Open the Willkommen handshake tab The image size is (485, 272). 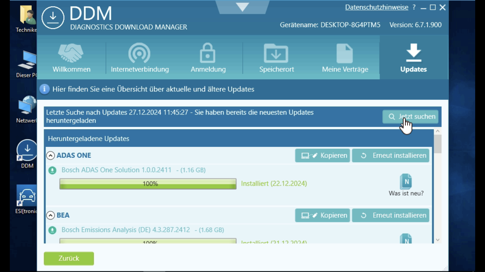coord(72,57)
